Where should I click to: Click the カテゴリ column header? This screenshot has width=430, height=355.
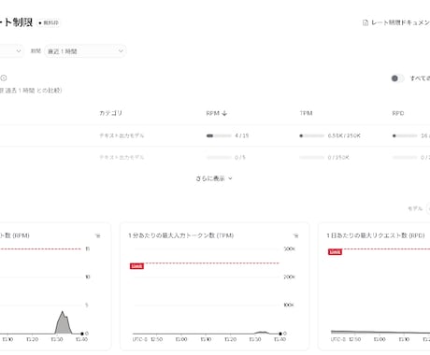(110, 113)
